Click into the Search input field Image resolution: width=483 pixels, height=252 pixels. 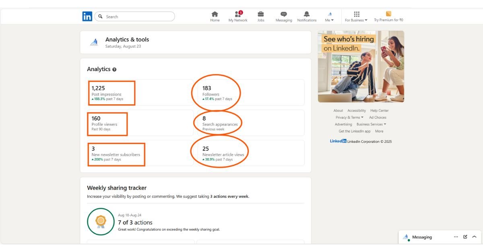pos(134,16)
